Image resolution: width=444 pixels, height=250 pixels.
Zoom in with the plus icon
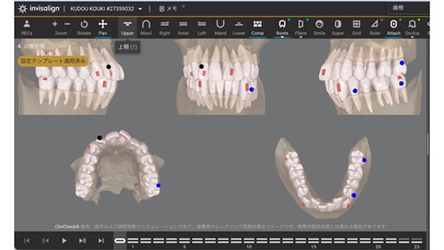pos(55,24)
